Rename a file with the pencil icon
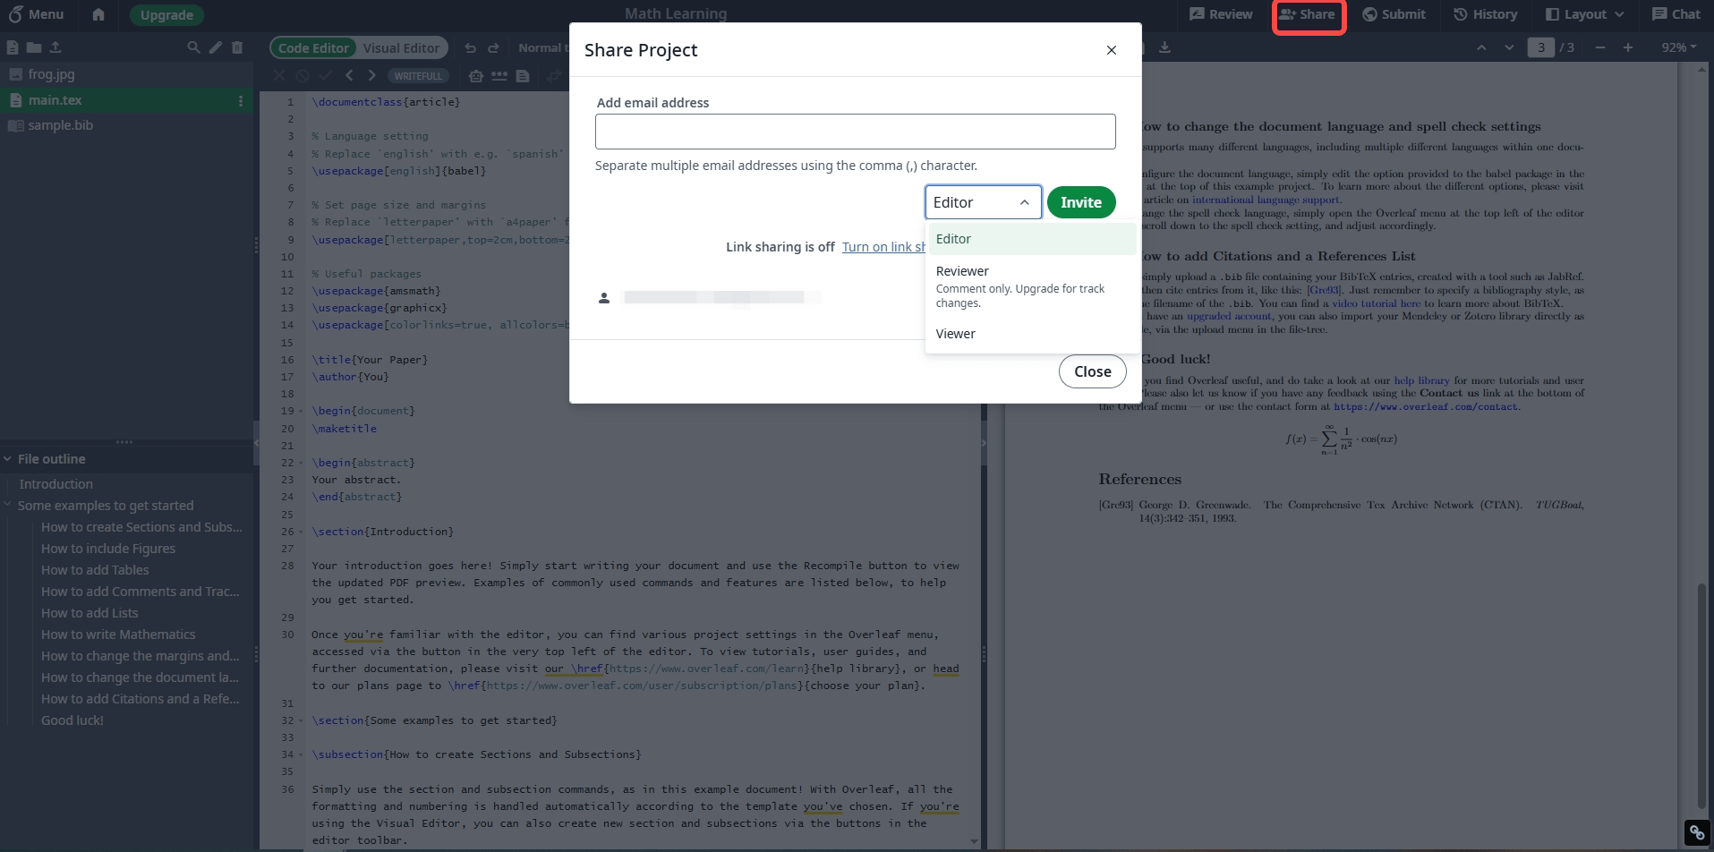This screenshot has height=852, width=1714. tap(215, 47)
